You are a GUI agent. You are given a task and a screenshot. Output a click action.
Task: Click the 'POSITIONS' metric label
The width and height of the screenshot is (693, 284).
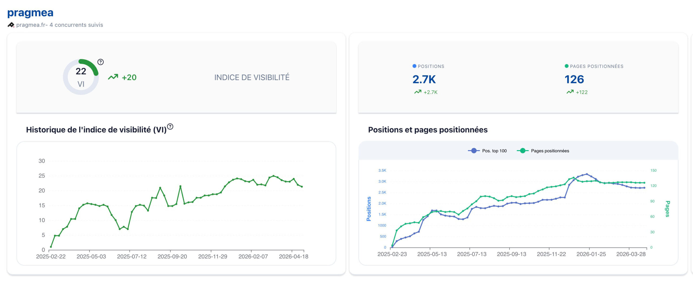431,66
